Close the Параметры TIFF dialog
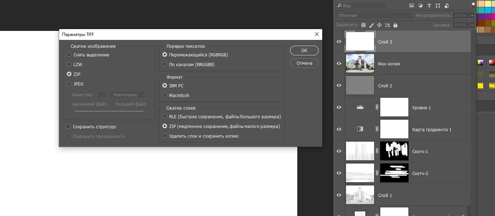Viewport: 495px width, 216px height. 316,34
